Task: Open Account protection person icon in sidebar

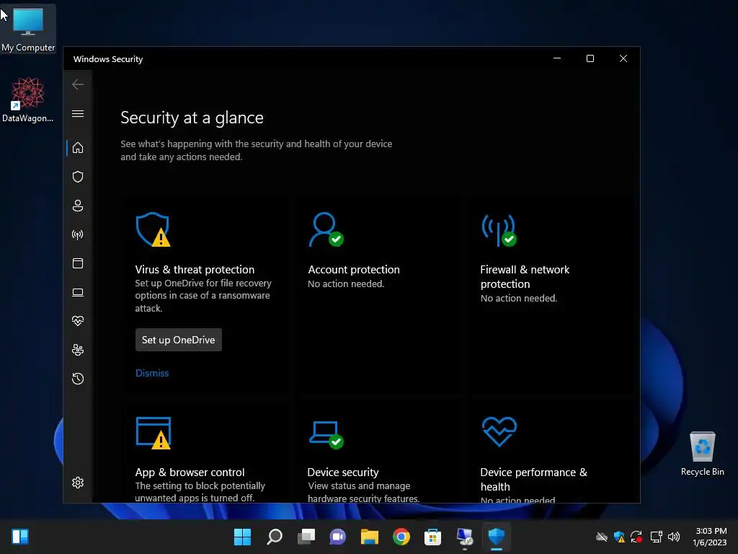Action: (x=78, y=206)
